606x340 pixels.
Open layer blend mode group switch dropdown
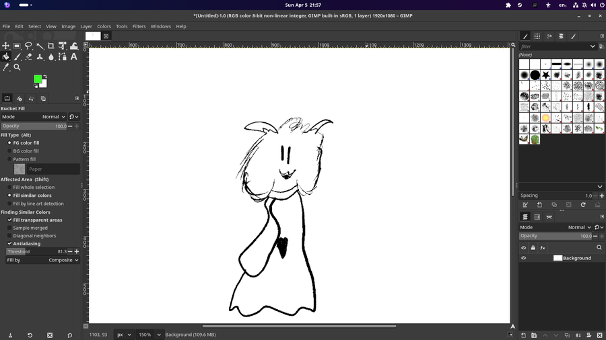(x=599, y=227)
